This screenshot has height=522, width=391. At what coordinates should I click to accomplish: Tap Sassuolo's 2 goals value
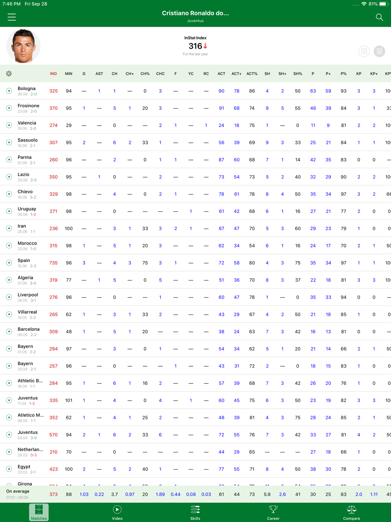(84, 143)
